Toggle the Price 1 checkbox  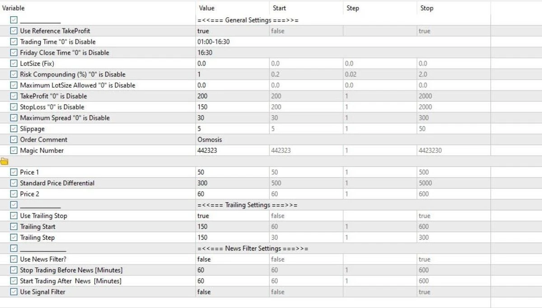coord(14,172)
